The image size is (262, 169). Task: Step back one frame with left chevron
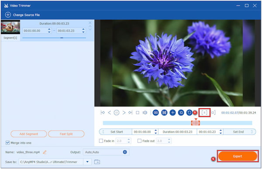point(110,113)
